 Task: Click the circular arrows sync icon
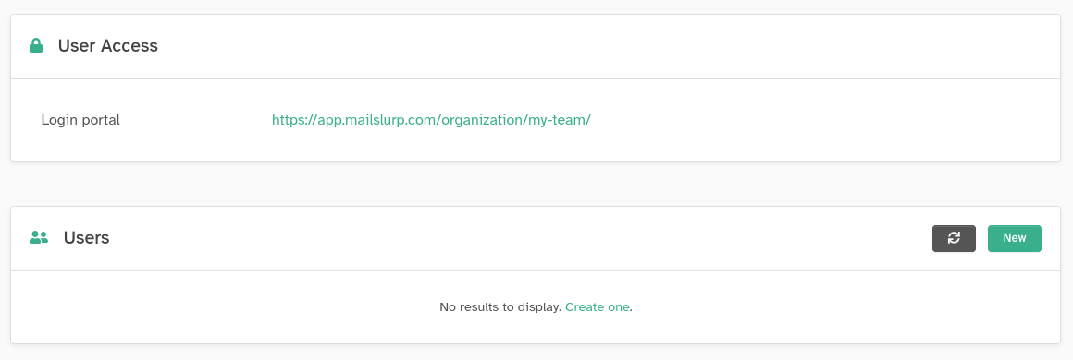point(954,238)
